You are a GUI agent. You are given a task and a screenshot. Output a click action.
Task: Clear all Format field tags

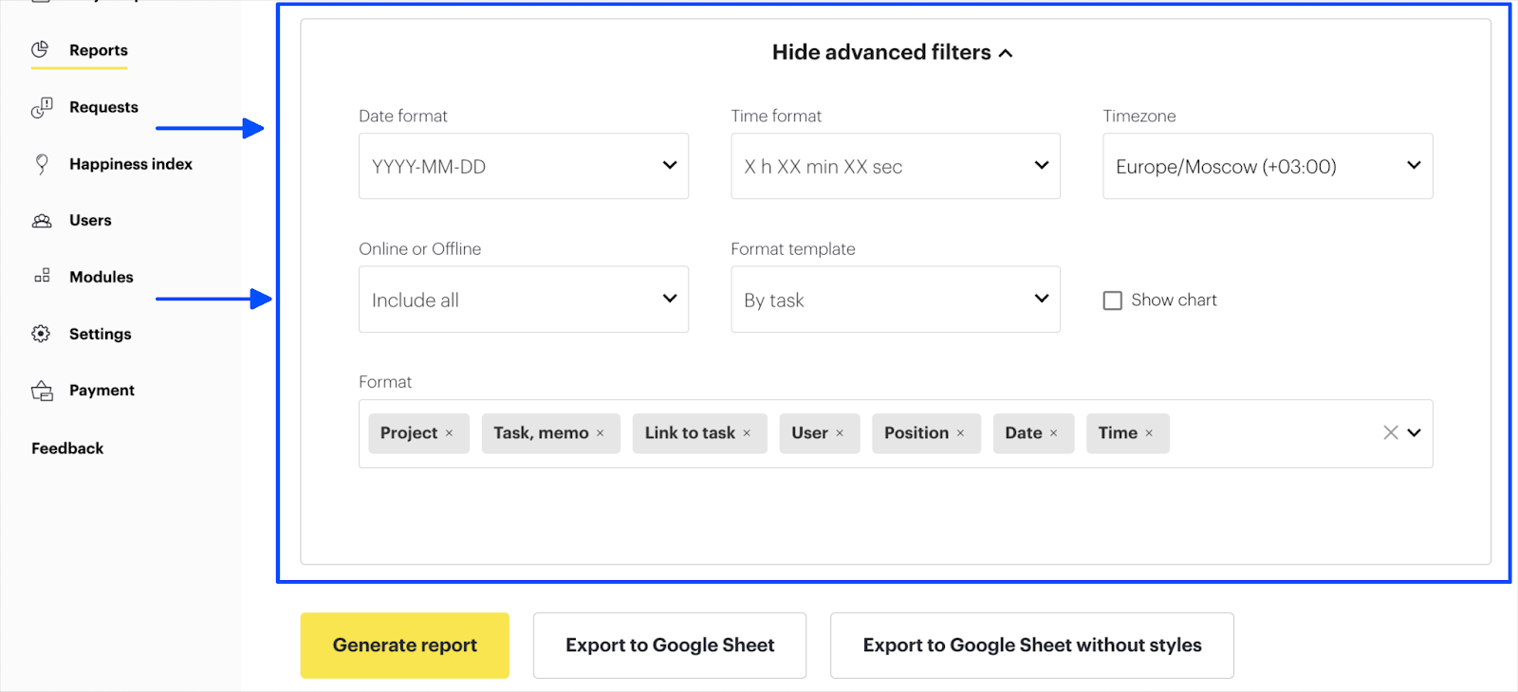[1391, 432]
